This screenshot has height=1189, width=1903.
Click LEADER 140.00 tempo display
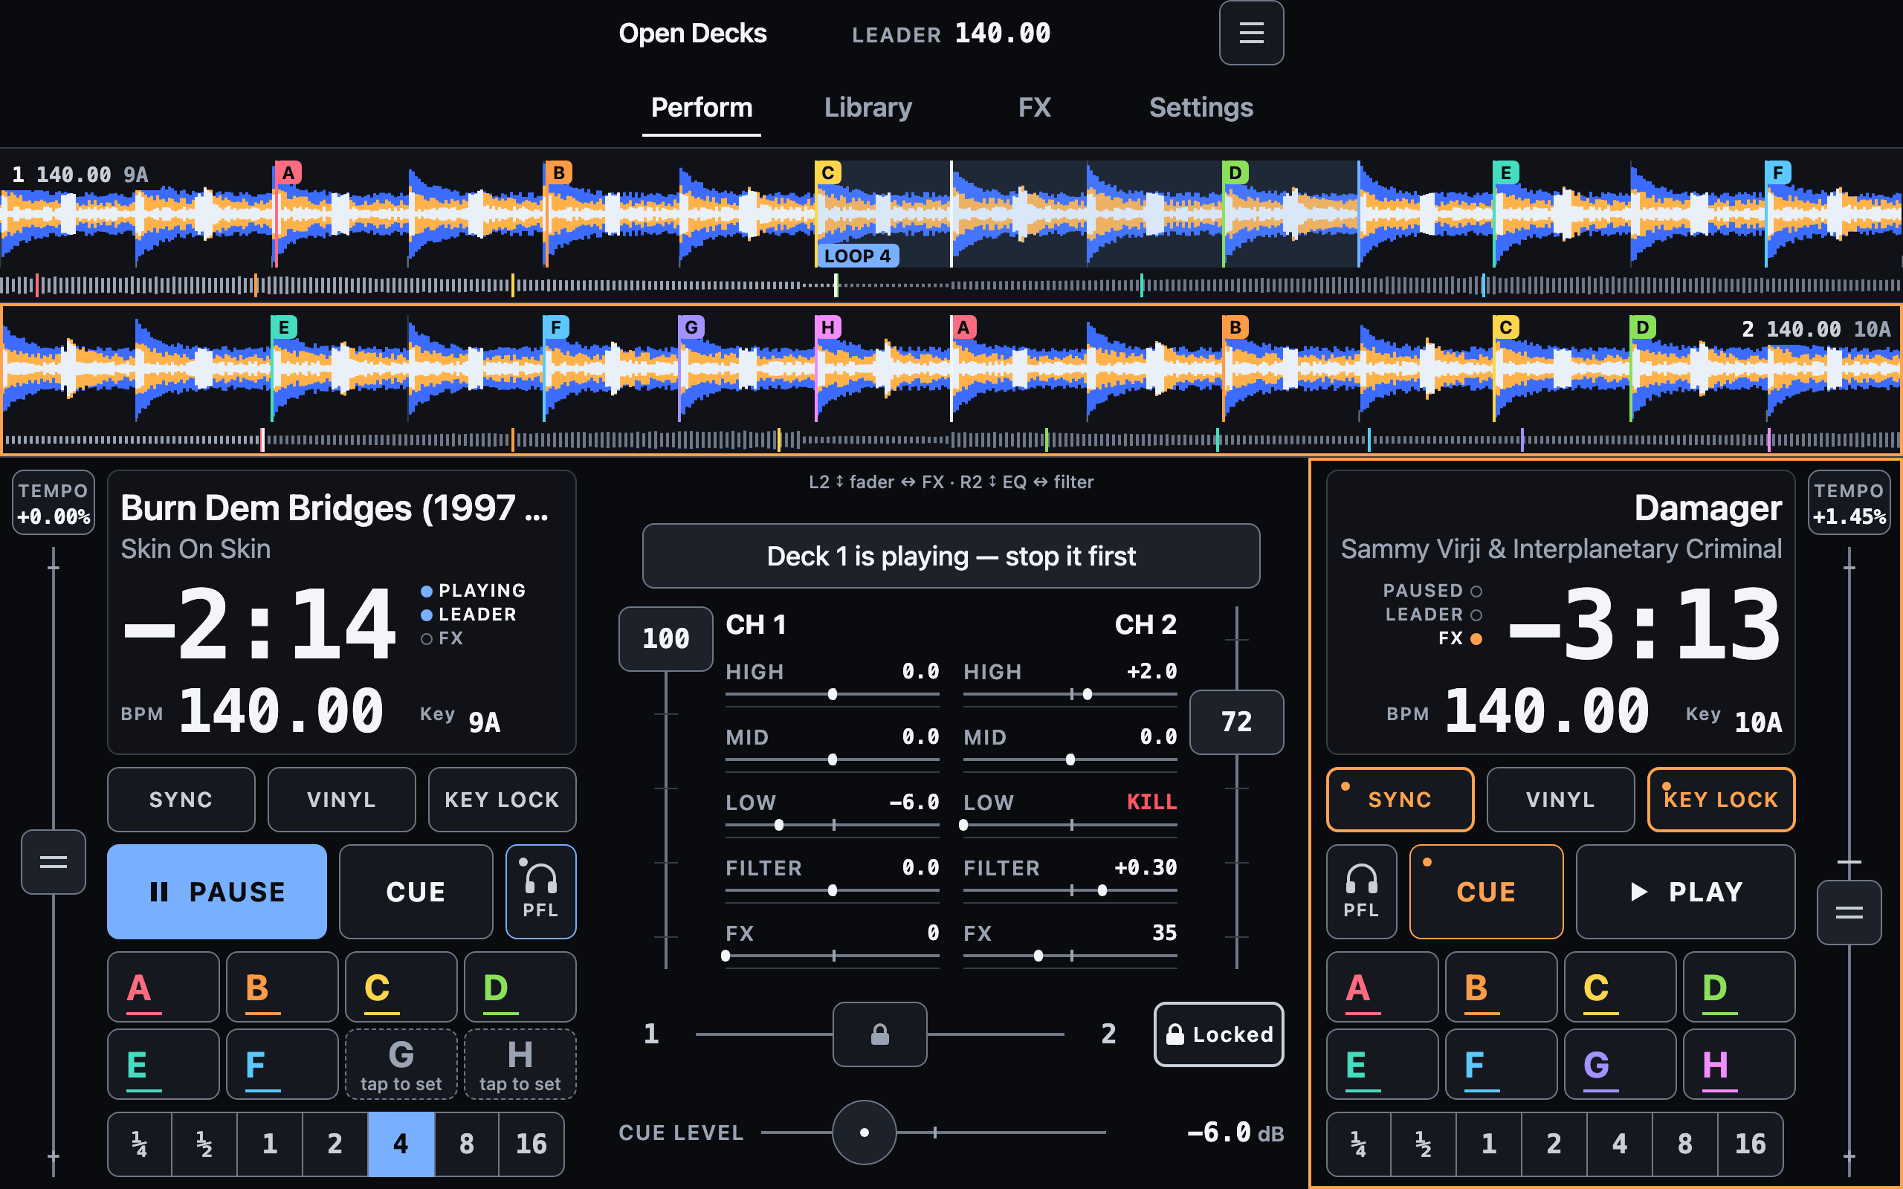(x=951, y=34)
